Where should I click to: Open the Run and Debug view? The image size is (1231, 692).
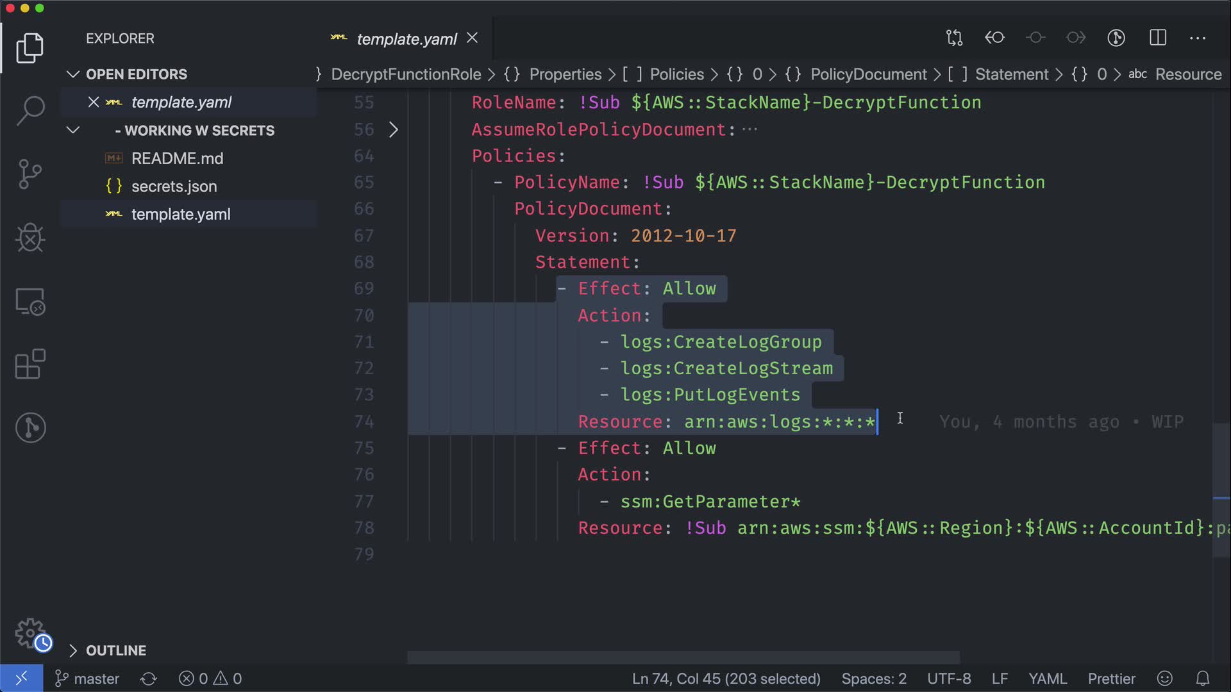coord(30,238)
